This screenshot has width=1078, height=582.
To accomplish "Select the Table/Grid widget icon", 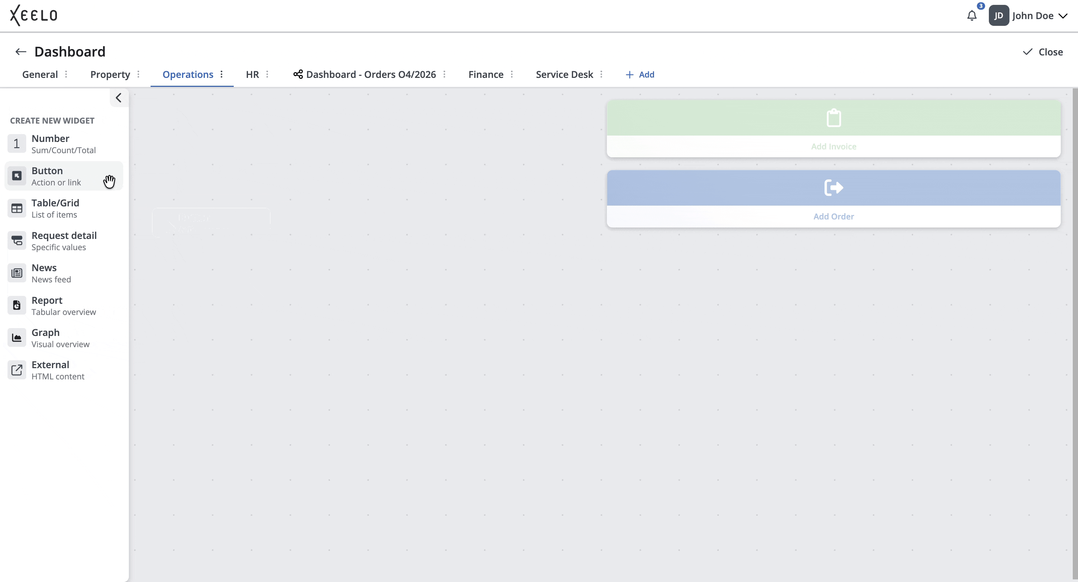I will click(17, 208).
